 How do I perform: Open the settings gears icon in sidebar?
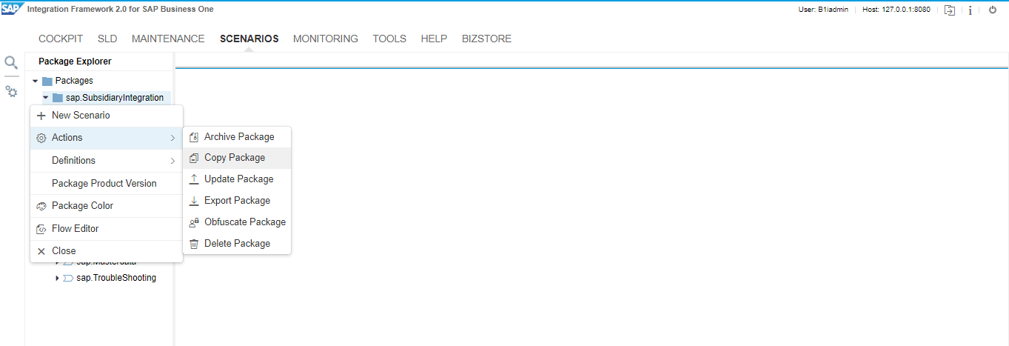pos(11,91)
